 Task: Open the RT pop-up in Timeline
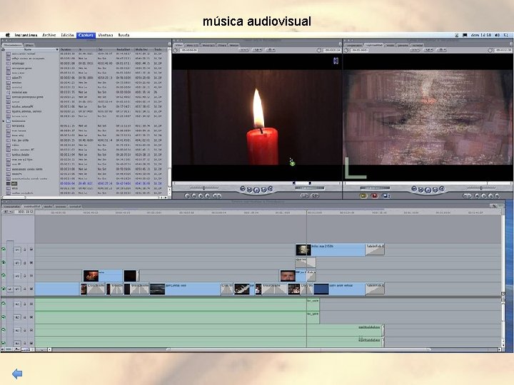[x=7, y=212]
